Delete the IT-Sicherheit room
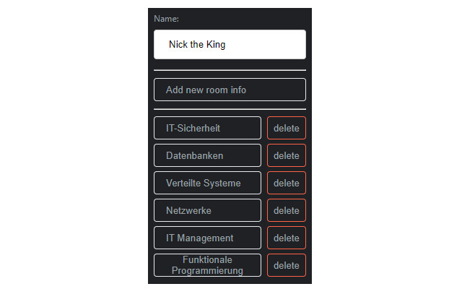Image resolution: width=462 pixels, height=289 pixels. (287, 128)
